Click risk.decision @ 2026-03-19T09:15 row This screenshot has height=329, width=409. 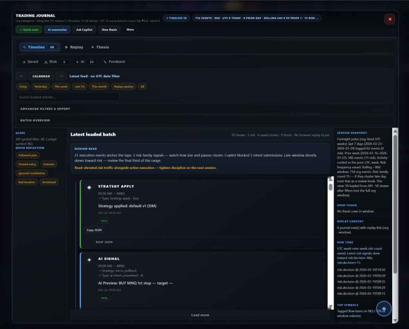[361, 293]
